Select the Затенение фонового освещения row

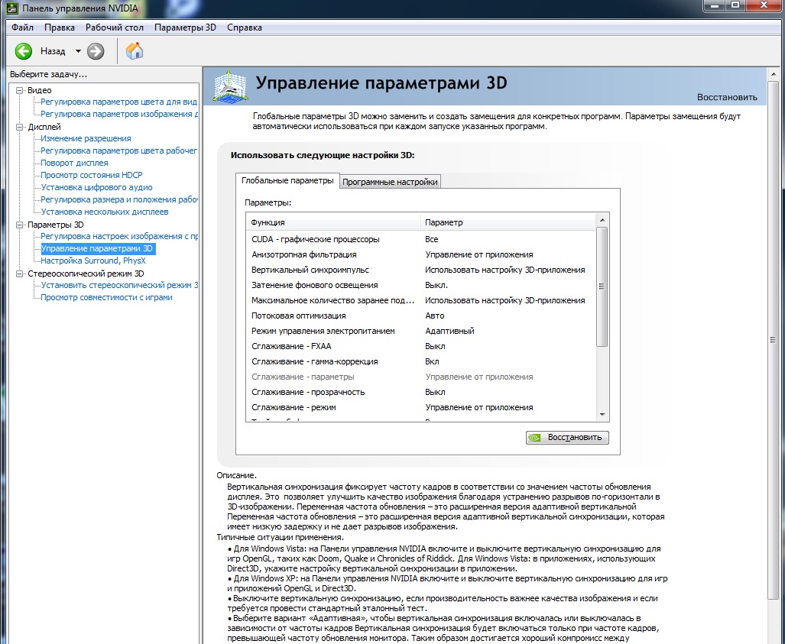pyautogui.click(x=420, y=285)
